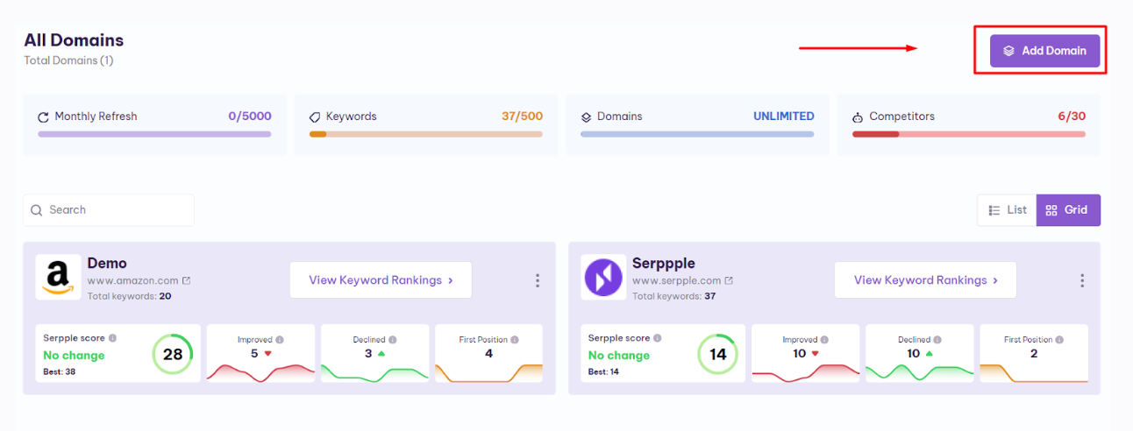This screenshot has height=431, width=1133.
Task: Click Total Domains (1) text
Action: (x=68, y=60)
